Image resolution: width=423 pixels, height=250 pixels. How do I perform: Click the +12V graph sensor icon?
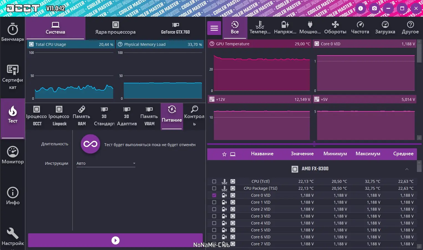tap(212, 99)
